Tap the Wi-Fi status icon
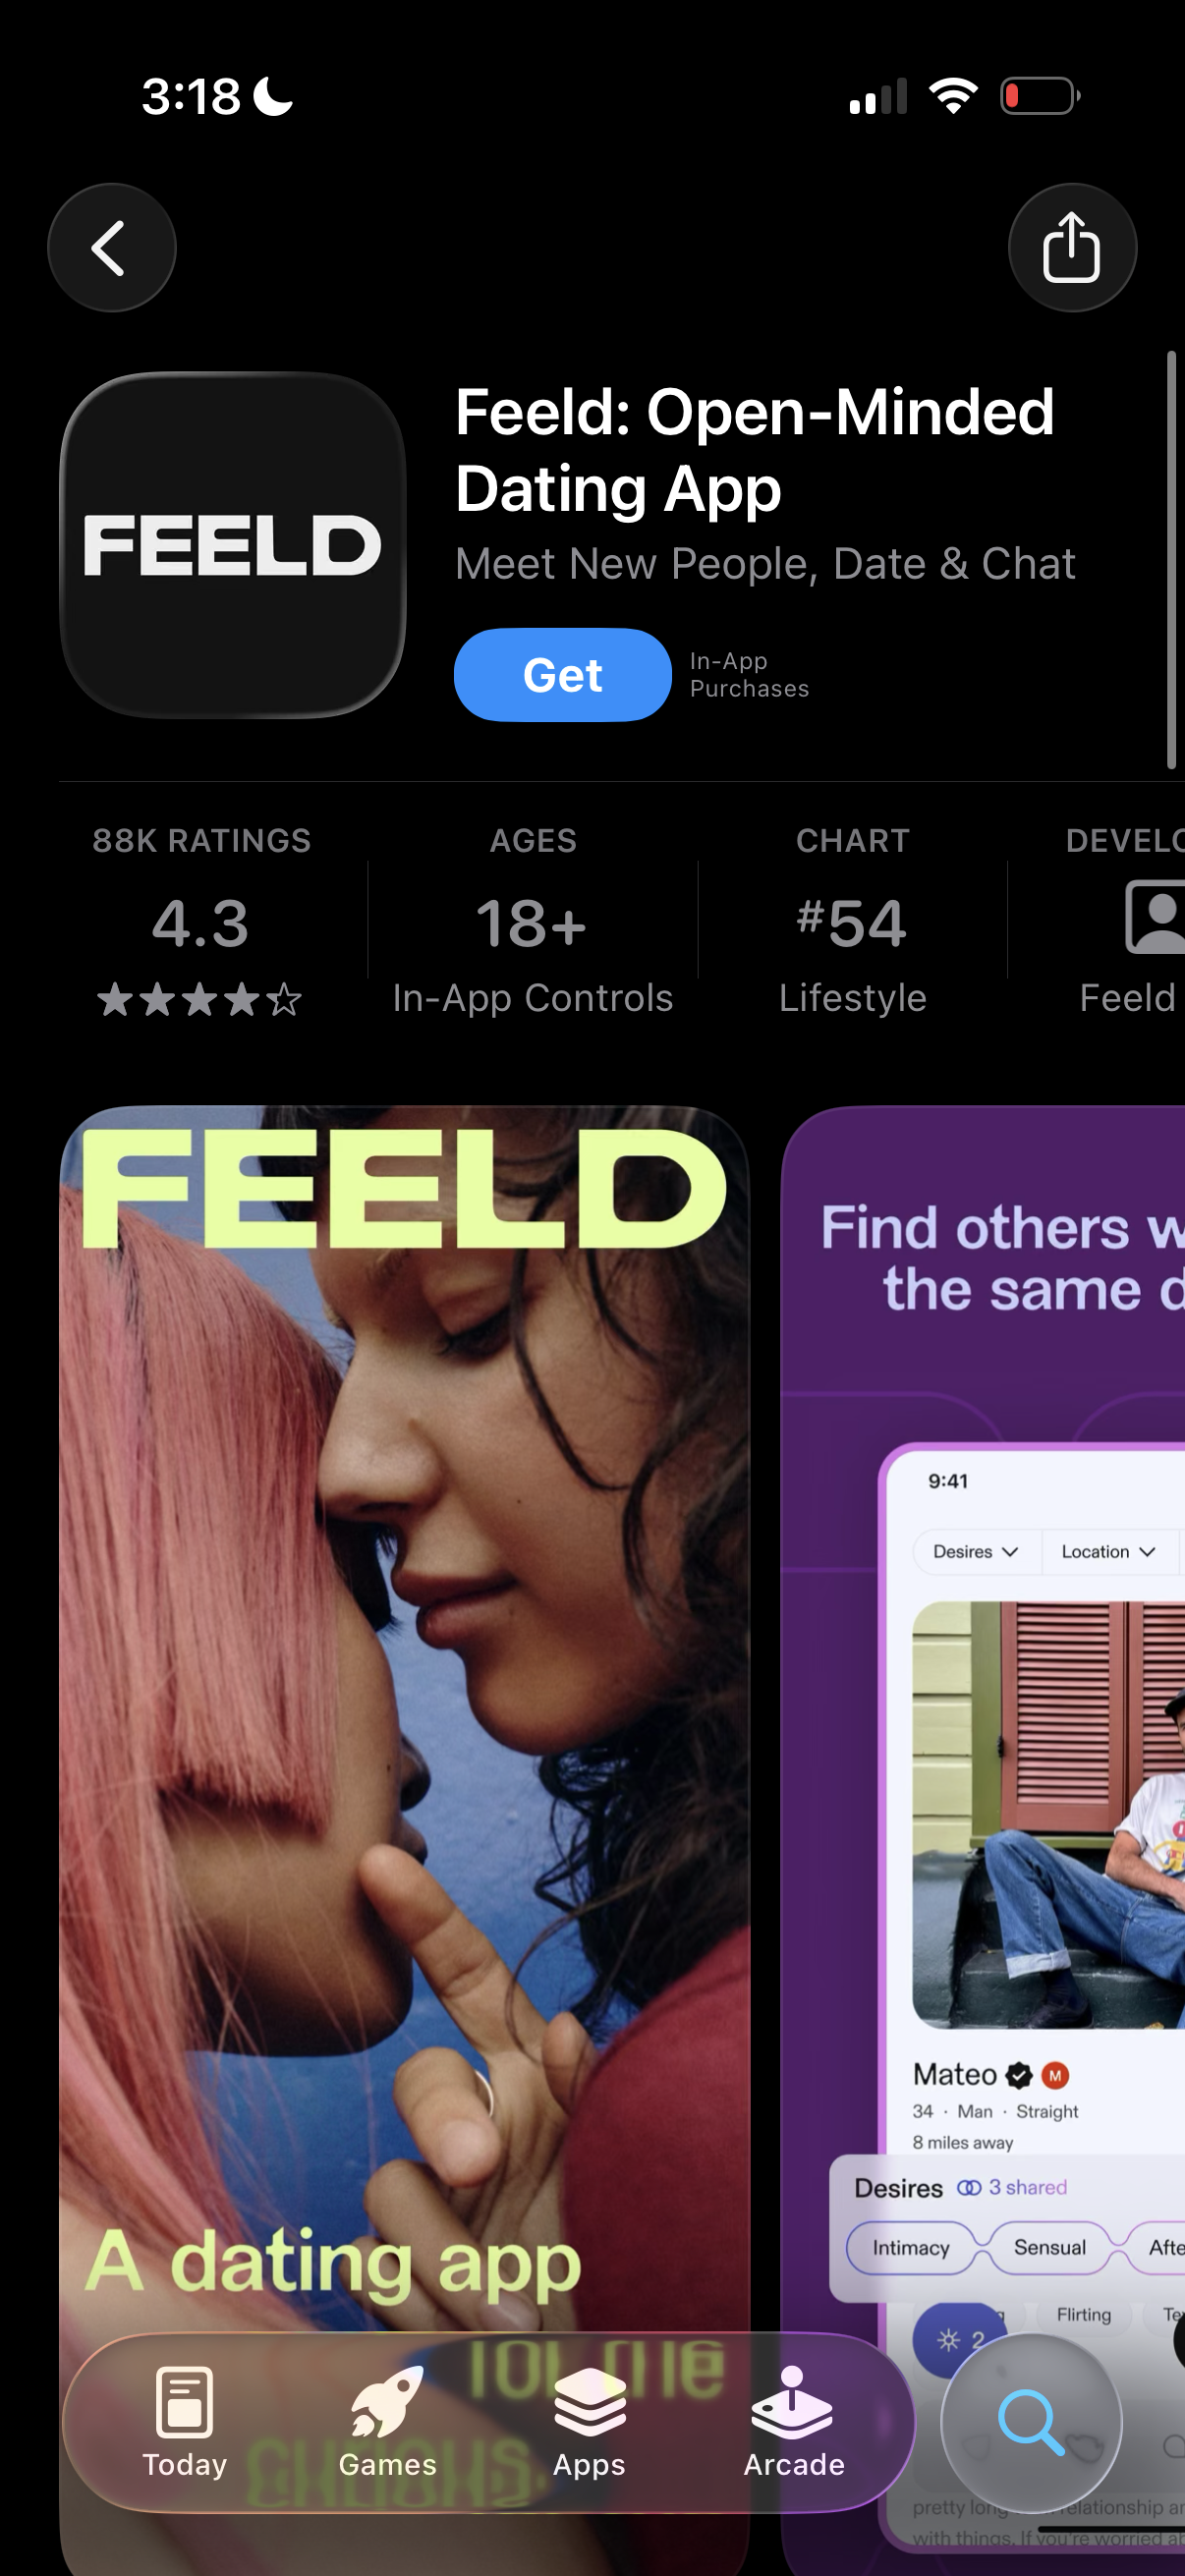Image resolution: width=1185 pixels, height=2576 pixels. 953,96
